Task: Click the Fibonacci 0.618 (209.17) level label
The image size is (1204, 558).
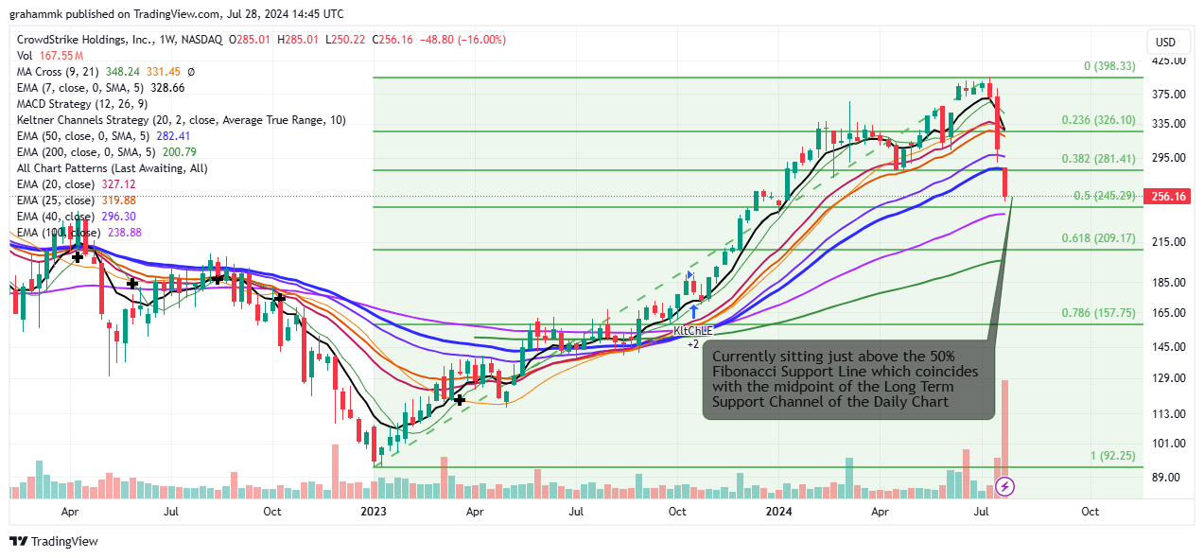Action: [x=1098, y=238]
